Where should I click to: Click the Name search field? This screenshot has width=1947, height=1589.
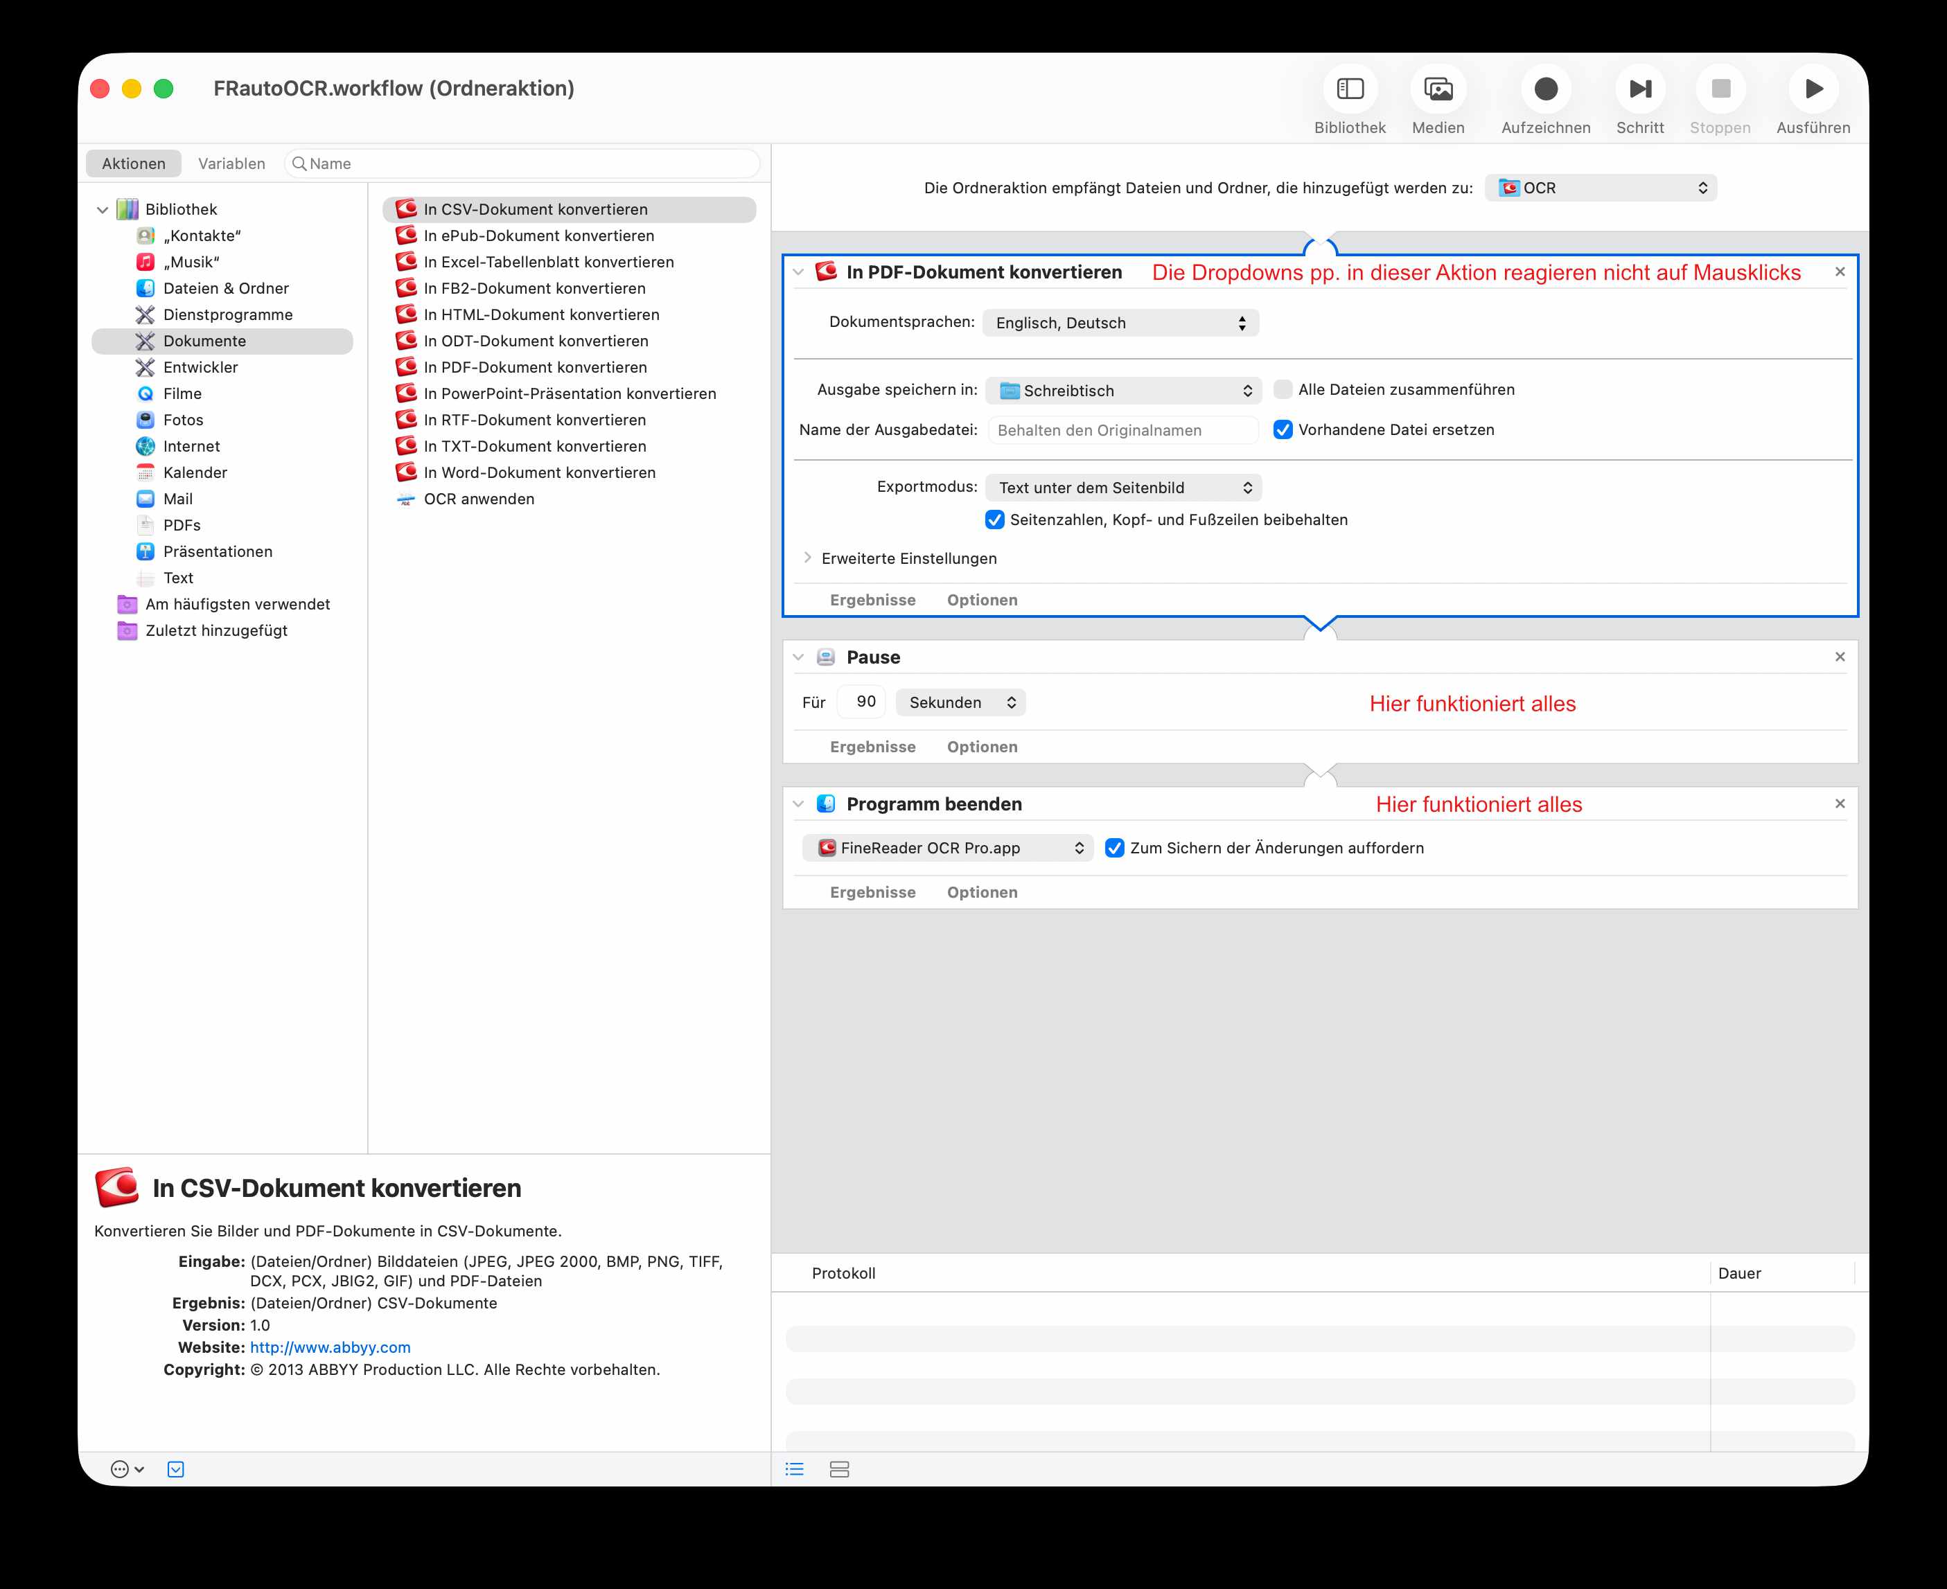[x=531, y=164]
